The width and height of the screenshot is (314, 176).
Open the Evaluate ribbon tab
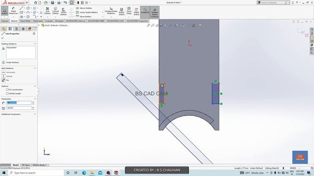point(49,21)
